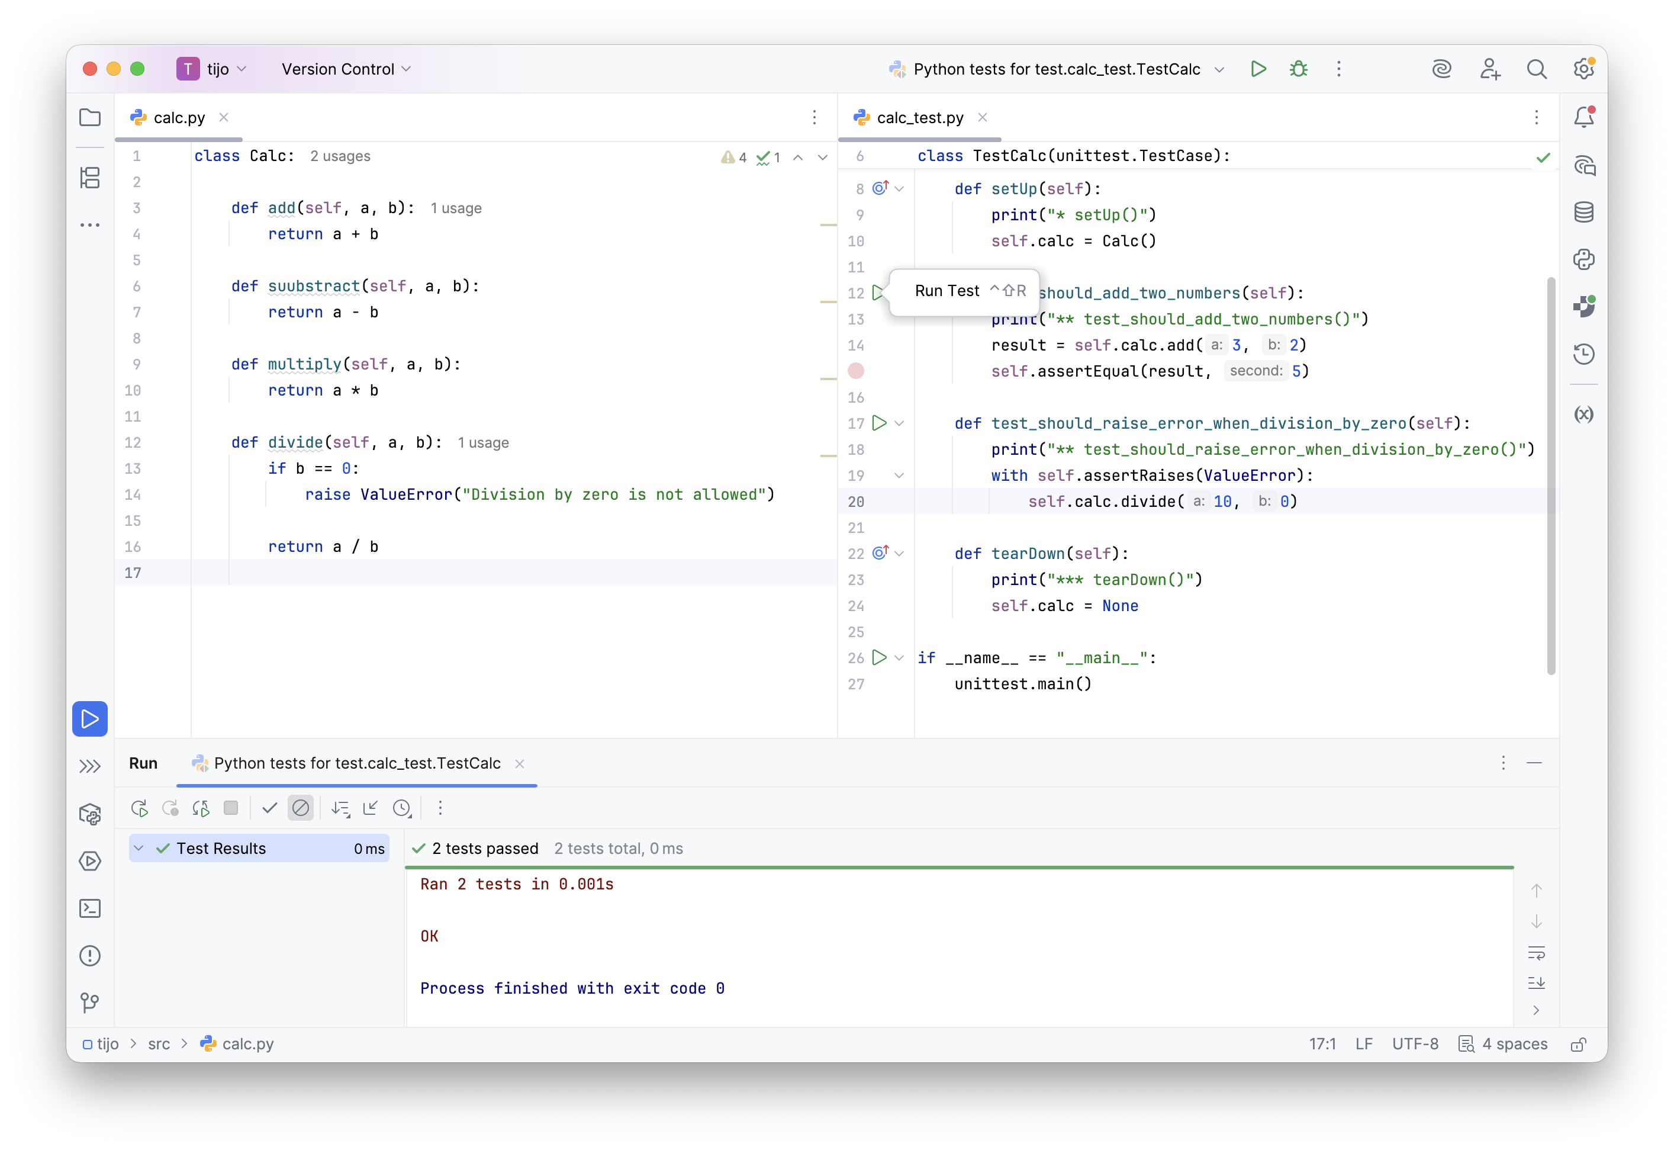Click the Run Test tooltip action
Viewport: 1674px width, 1150px height.
pyautogui.click(x=947, y=291)
